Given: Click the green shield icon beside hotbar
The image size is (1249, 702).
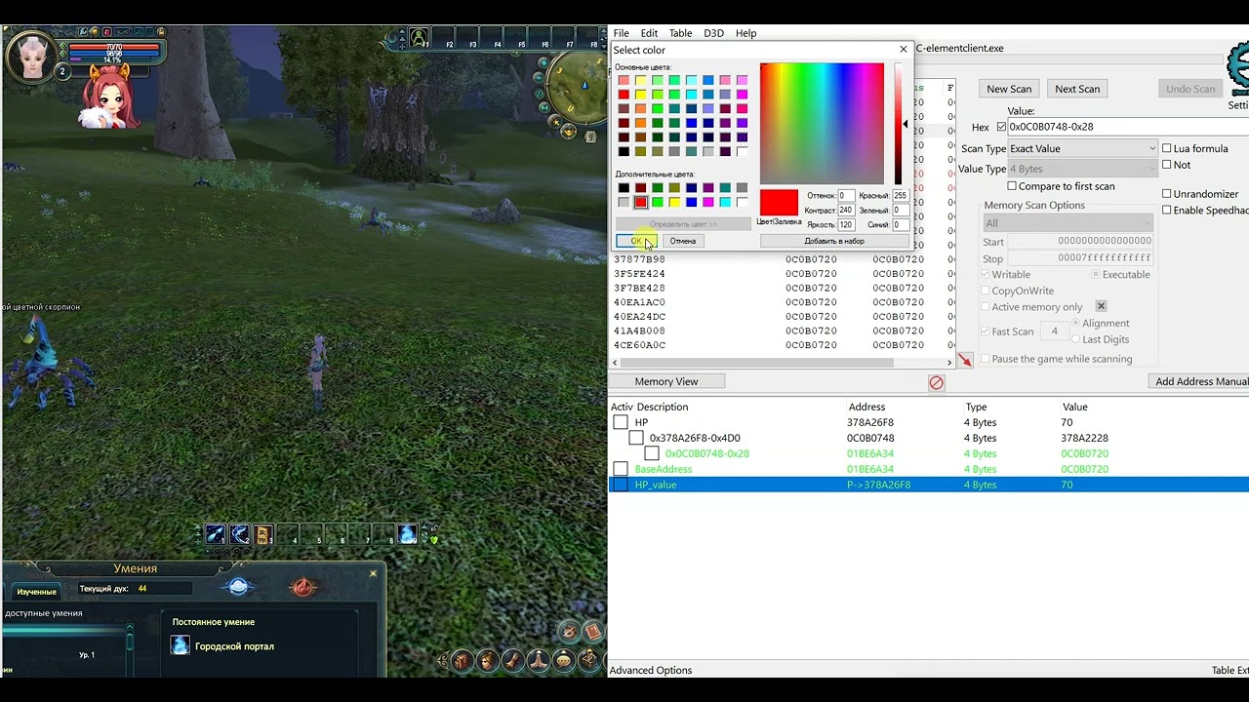Looking at the screenshot, I should point(434,539).
